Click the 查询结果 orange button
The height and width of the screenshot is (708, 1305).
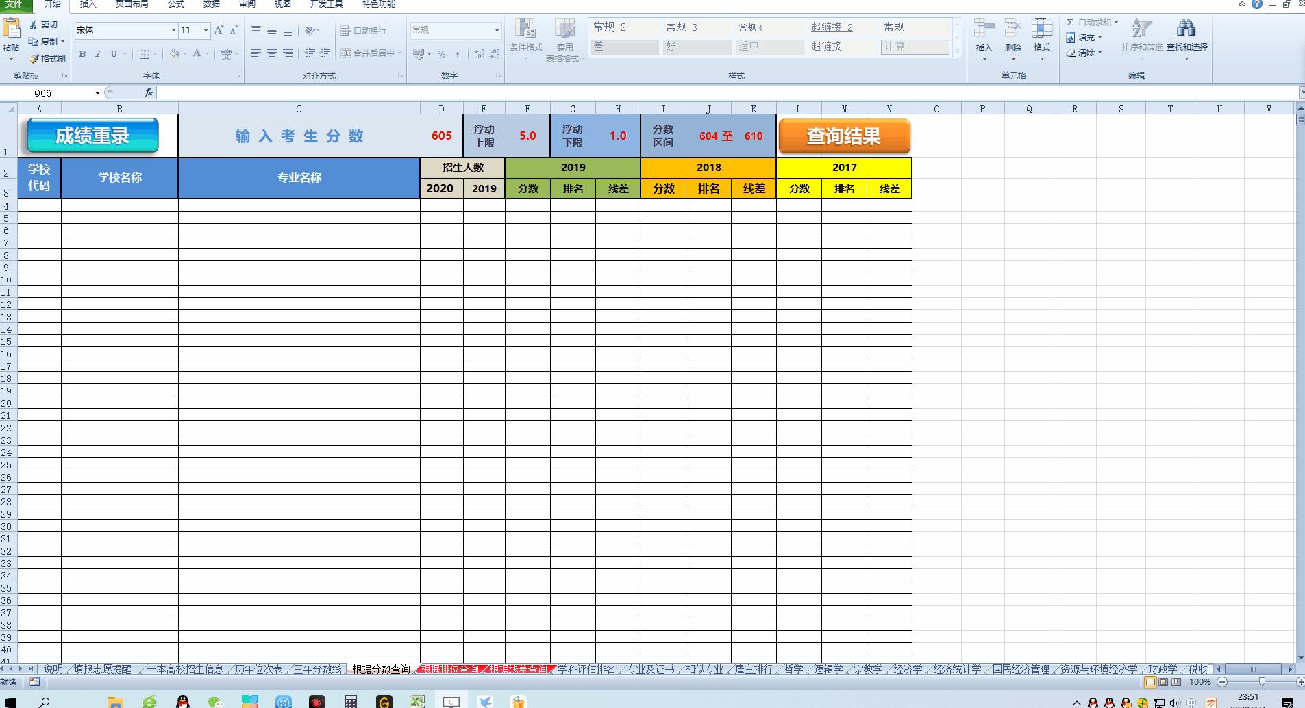(x=844, y=136)
